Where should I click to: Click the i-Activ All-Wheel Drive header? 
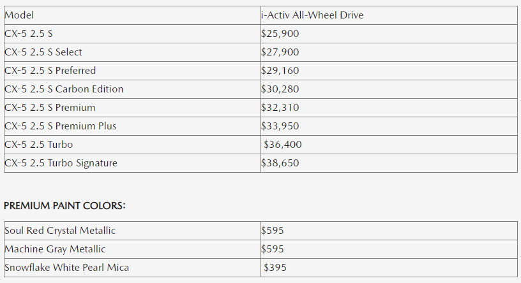(312, 15)
